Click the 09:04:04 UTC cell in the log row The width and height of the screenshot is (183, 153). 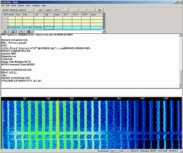(39, 27)
